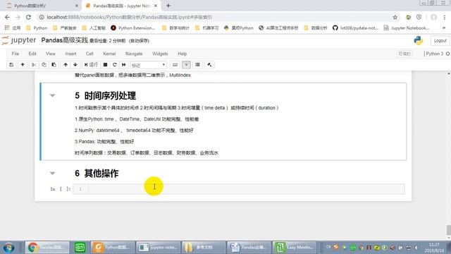Switch to Chrome in the taskbar
The height and width of the screenshot is (254, 451).
point(47,248)
